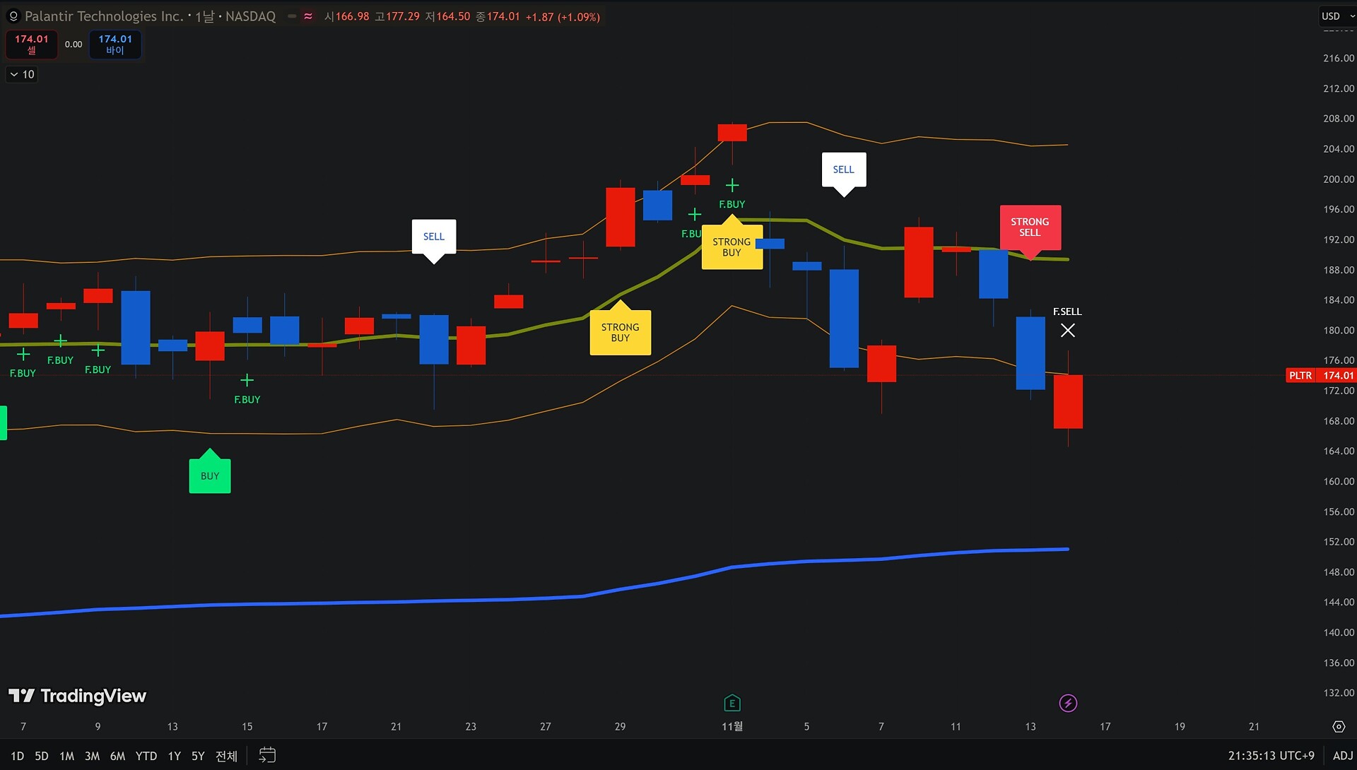Click the pink approximate-sign data indicator
This screenshot has width=1357, height=770.
coord(308,16)
